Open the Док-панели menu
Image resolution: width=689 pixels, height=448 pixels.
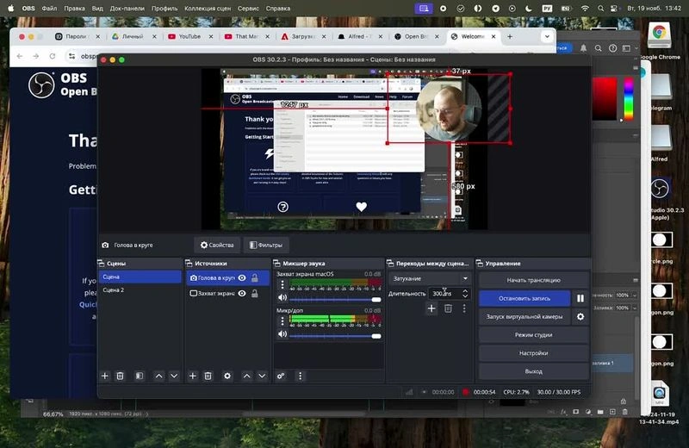click(127, 9)
